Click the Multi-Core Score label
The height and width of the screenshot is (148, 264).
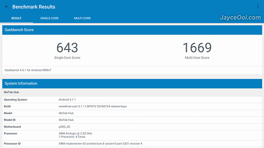click(x=197, y=57)
